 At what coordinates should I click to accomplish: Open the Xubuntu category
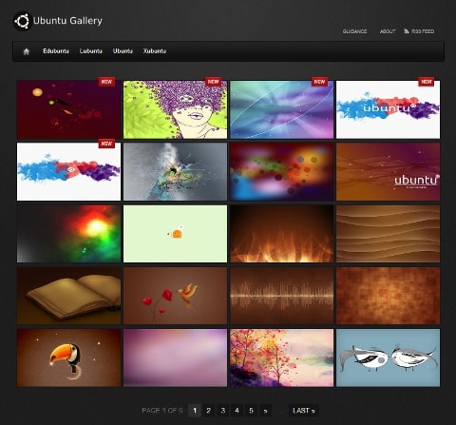[x=155, y=51]
